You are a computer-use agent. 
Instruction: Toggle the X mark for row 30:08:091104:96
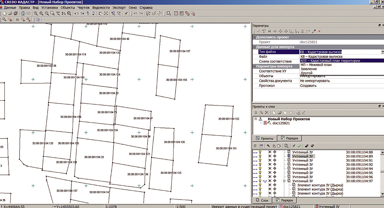(x=270, y=177)
